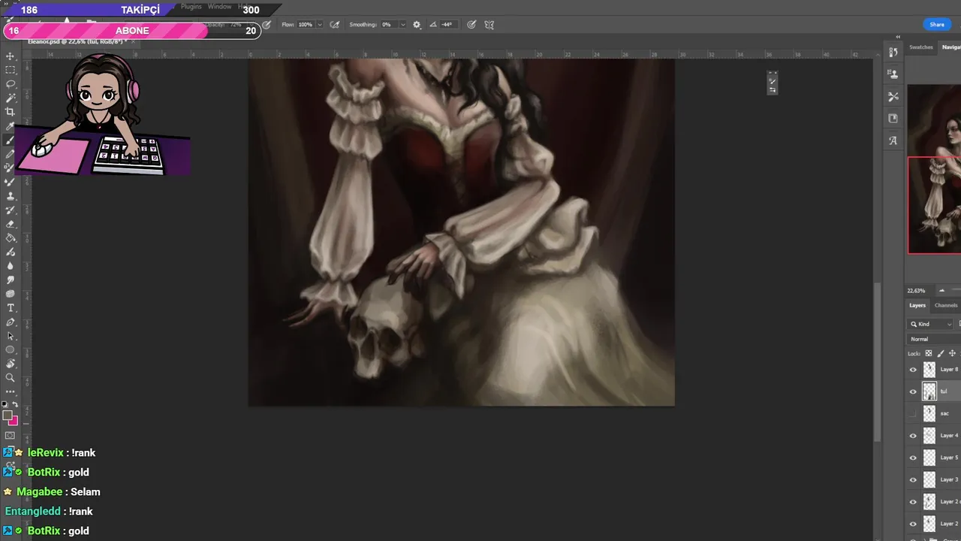The width and height of the screenshot is (961, 541).
Task: Select the Paint Bucket tool
Action: pos(11,237)
